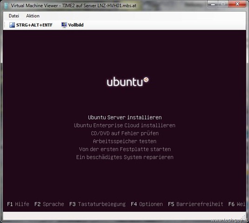The height and width of the screenshot is (223, 249).
Task: Click the Vollbild monitor icon
Action: [x=64, y=25]
